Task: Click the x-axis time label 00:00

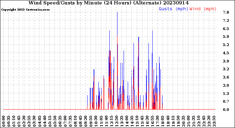Action: pos(4,121)
